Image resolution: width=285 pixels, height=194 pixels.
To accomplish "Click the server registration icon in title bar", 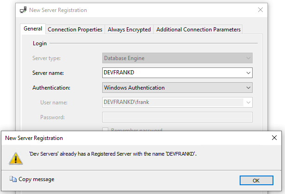I will (23, 10).
